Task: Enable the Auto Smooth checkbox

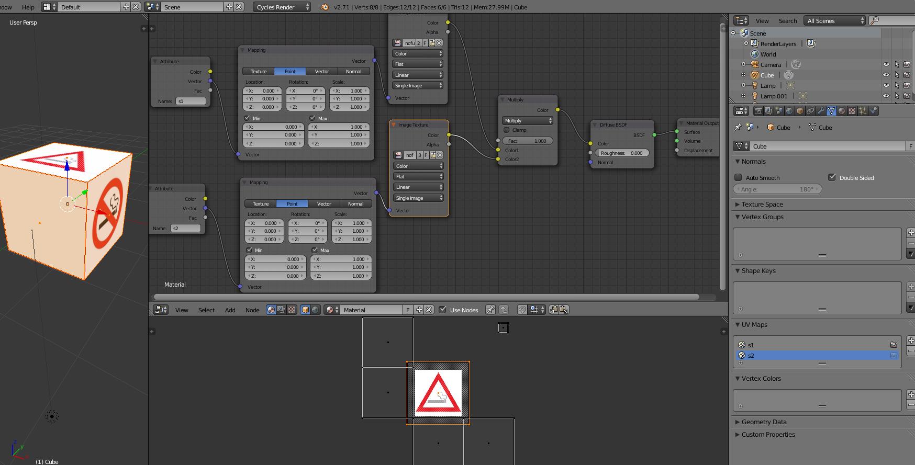Action: click(738, 178)
